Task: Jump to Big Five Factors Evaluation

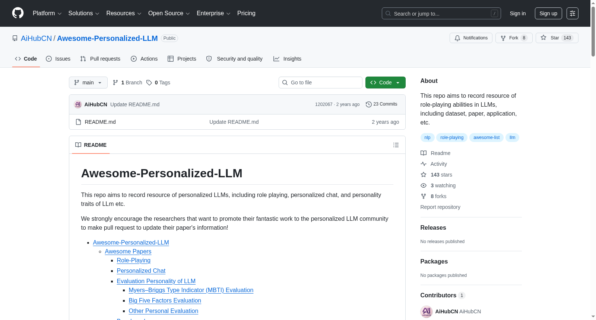Action: click(x=165, y=301)
